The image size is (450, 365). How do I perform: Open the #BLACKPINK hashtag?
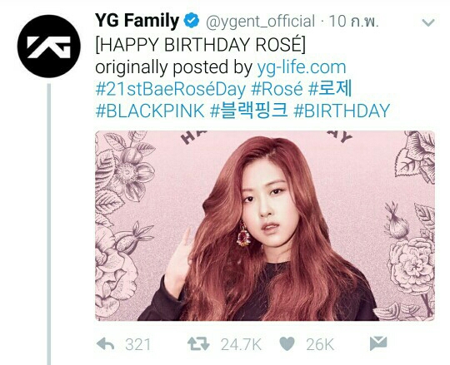coord(150,111)
